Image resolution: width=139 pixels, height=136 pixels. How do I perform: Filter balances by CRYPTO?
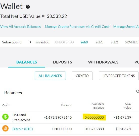pyautogui.click(x=82, y=76)
